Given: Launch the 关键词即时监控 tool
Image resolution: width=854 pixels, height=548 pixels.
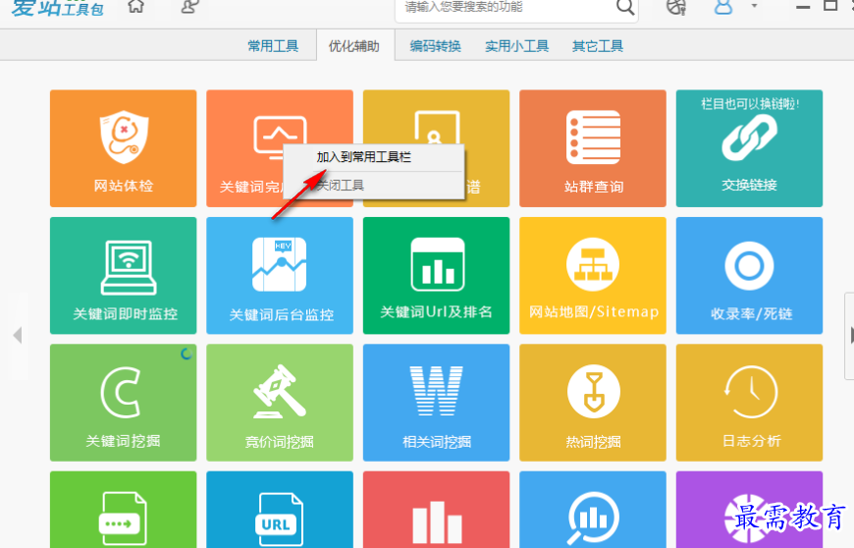Looking at the screenshot, I should coord(123,275).
